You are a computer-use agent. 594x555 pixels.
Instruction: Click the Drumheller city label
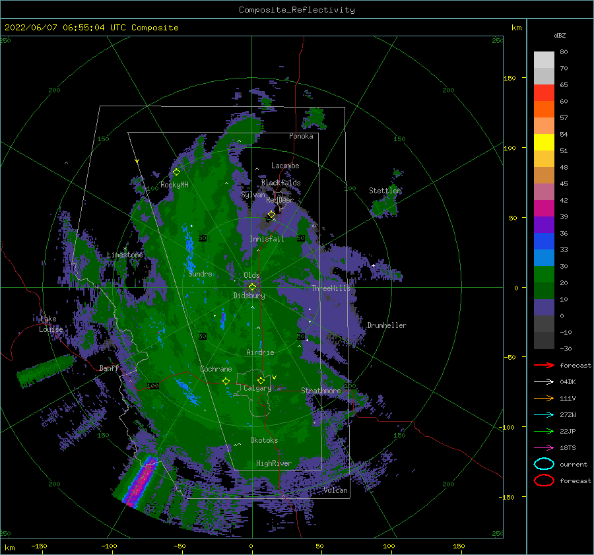pos(386,325)
